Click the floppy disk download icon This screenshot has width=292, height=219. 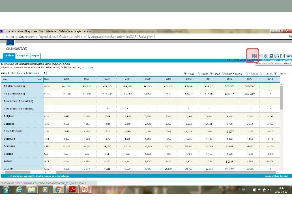click(x=271, y=56)
